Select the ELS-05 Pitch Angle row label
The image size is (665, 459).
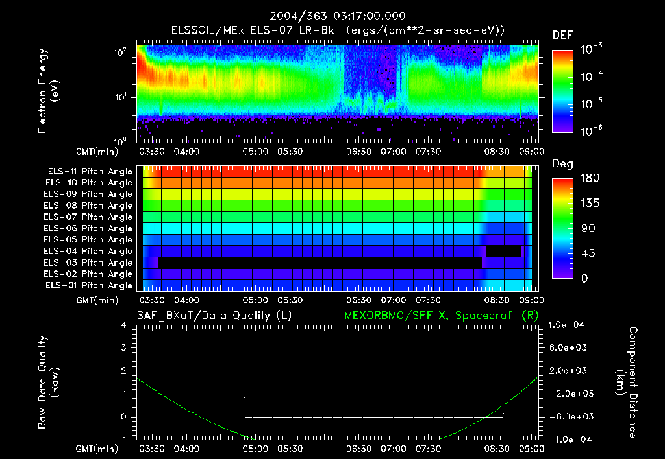(88, 240)
